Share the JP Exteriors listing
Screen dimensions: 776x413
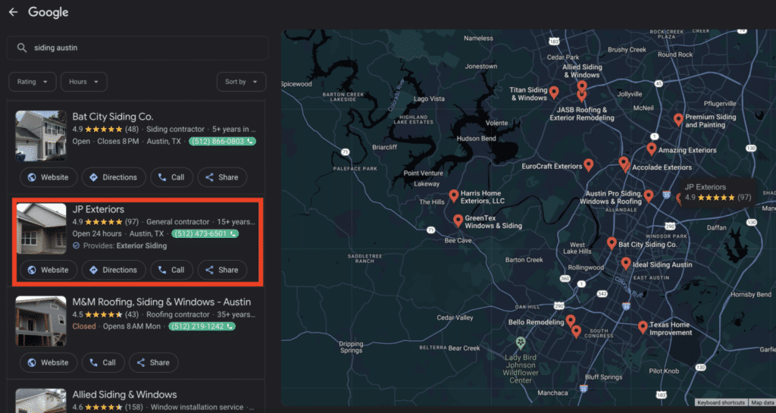(222, 270)
